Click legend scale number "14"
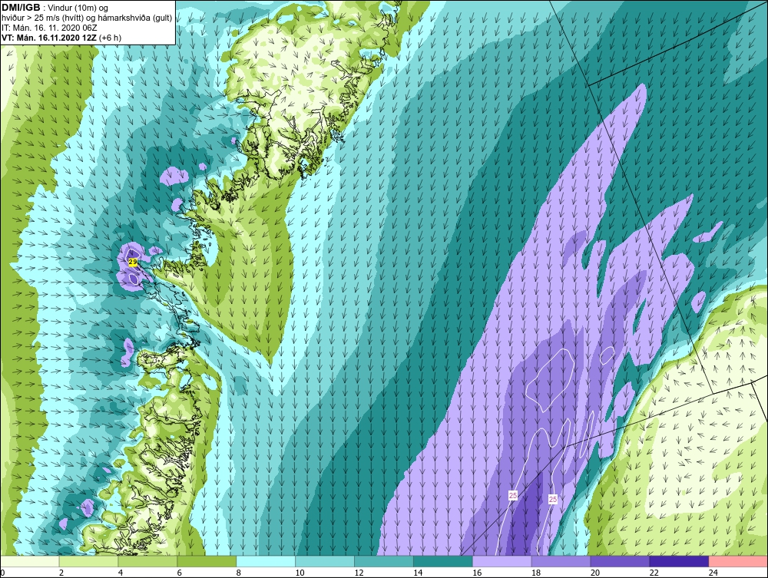This screenshot has height=578, width=768. click(x=418, y=573)
